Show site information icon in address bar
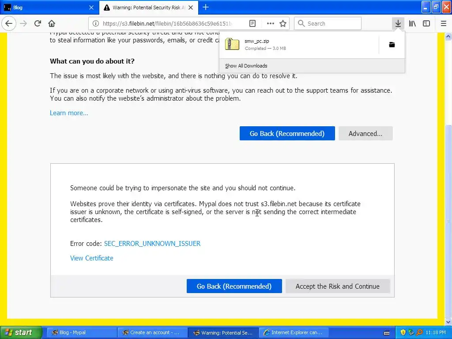This screenshot has width=452, height=339. point(96,24)
